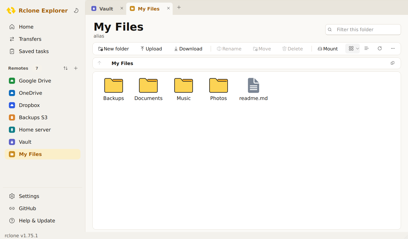Open the Backups S3 remote
This screenshot has width=408, height=239.
pyautogui.click(x=43, y=117)
